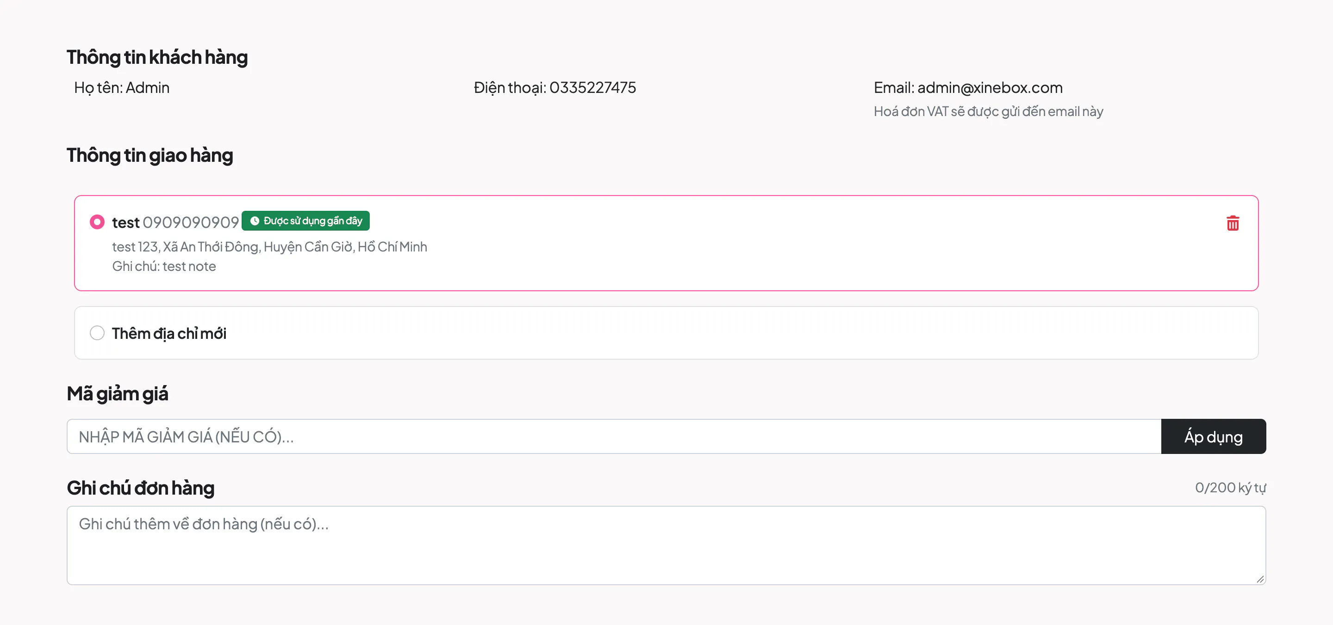The image size is (1333, 625).
Task: Delete the saved test address with trash icon
Action: tap(1233, 223)
